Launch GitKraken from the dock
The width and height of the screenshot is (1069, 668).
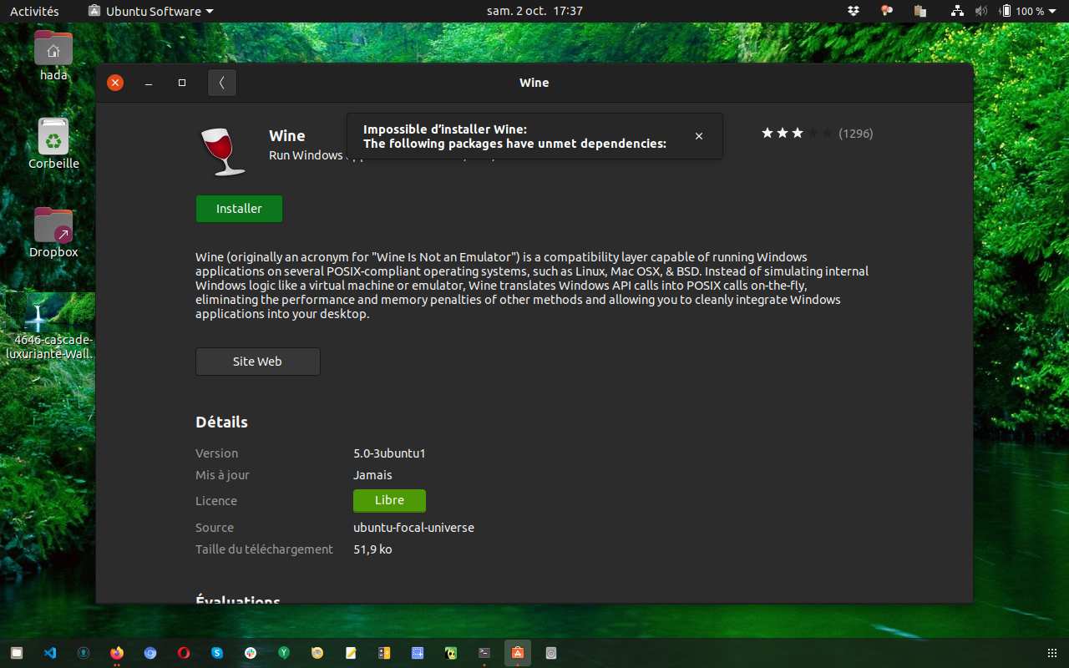tap(84, 653)
